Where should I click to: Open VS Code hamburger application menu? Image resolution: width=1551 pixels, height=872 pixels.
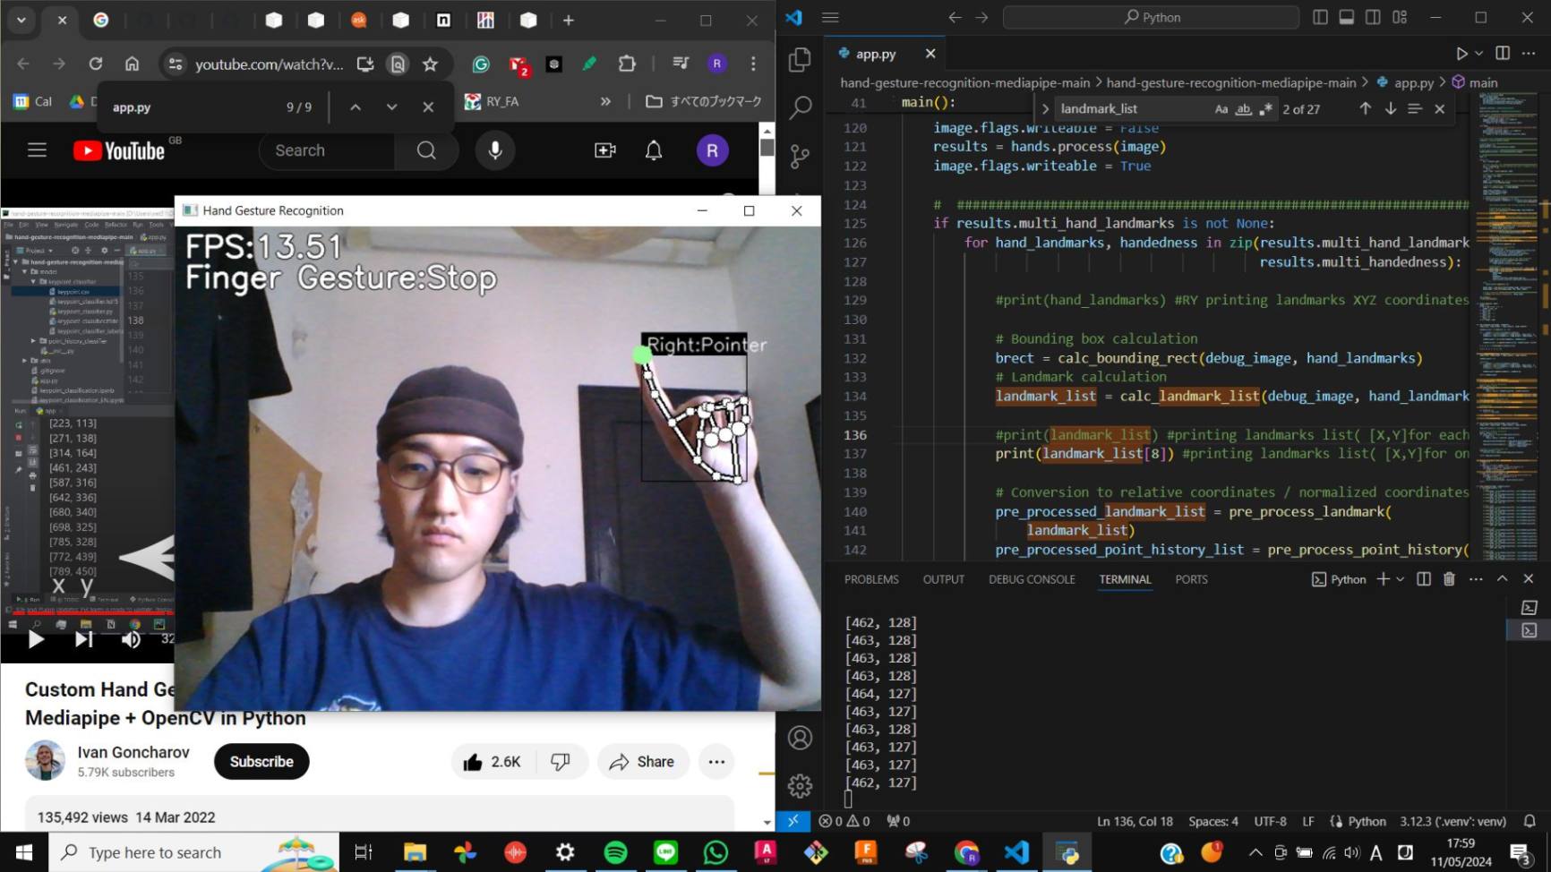point(830,17)
